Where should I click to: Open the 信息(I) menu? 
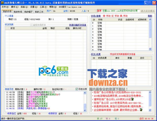pos(24,7)
